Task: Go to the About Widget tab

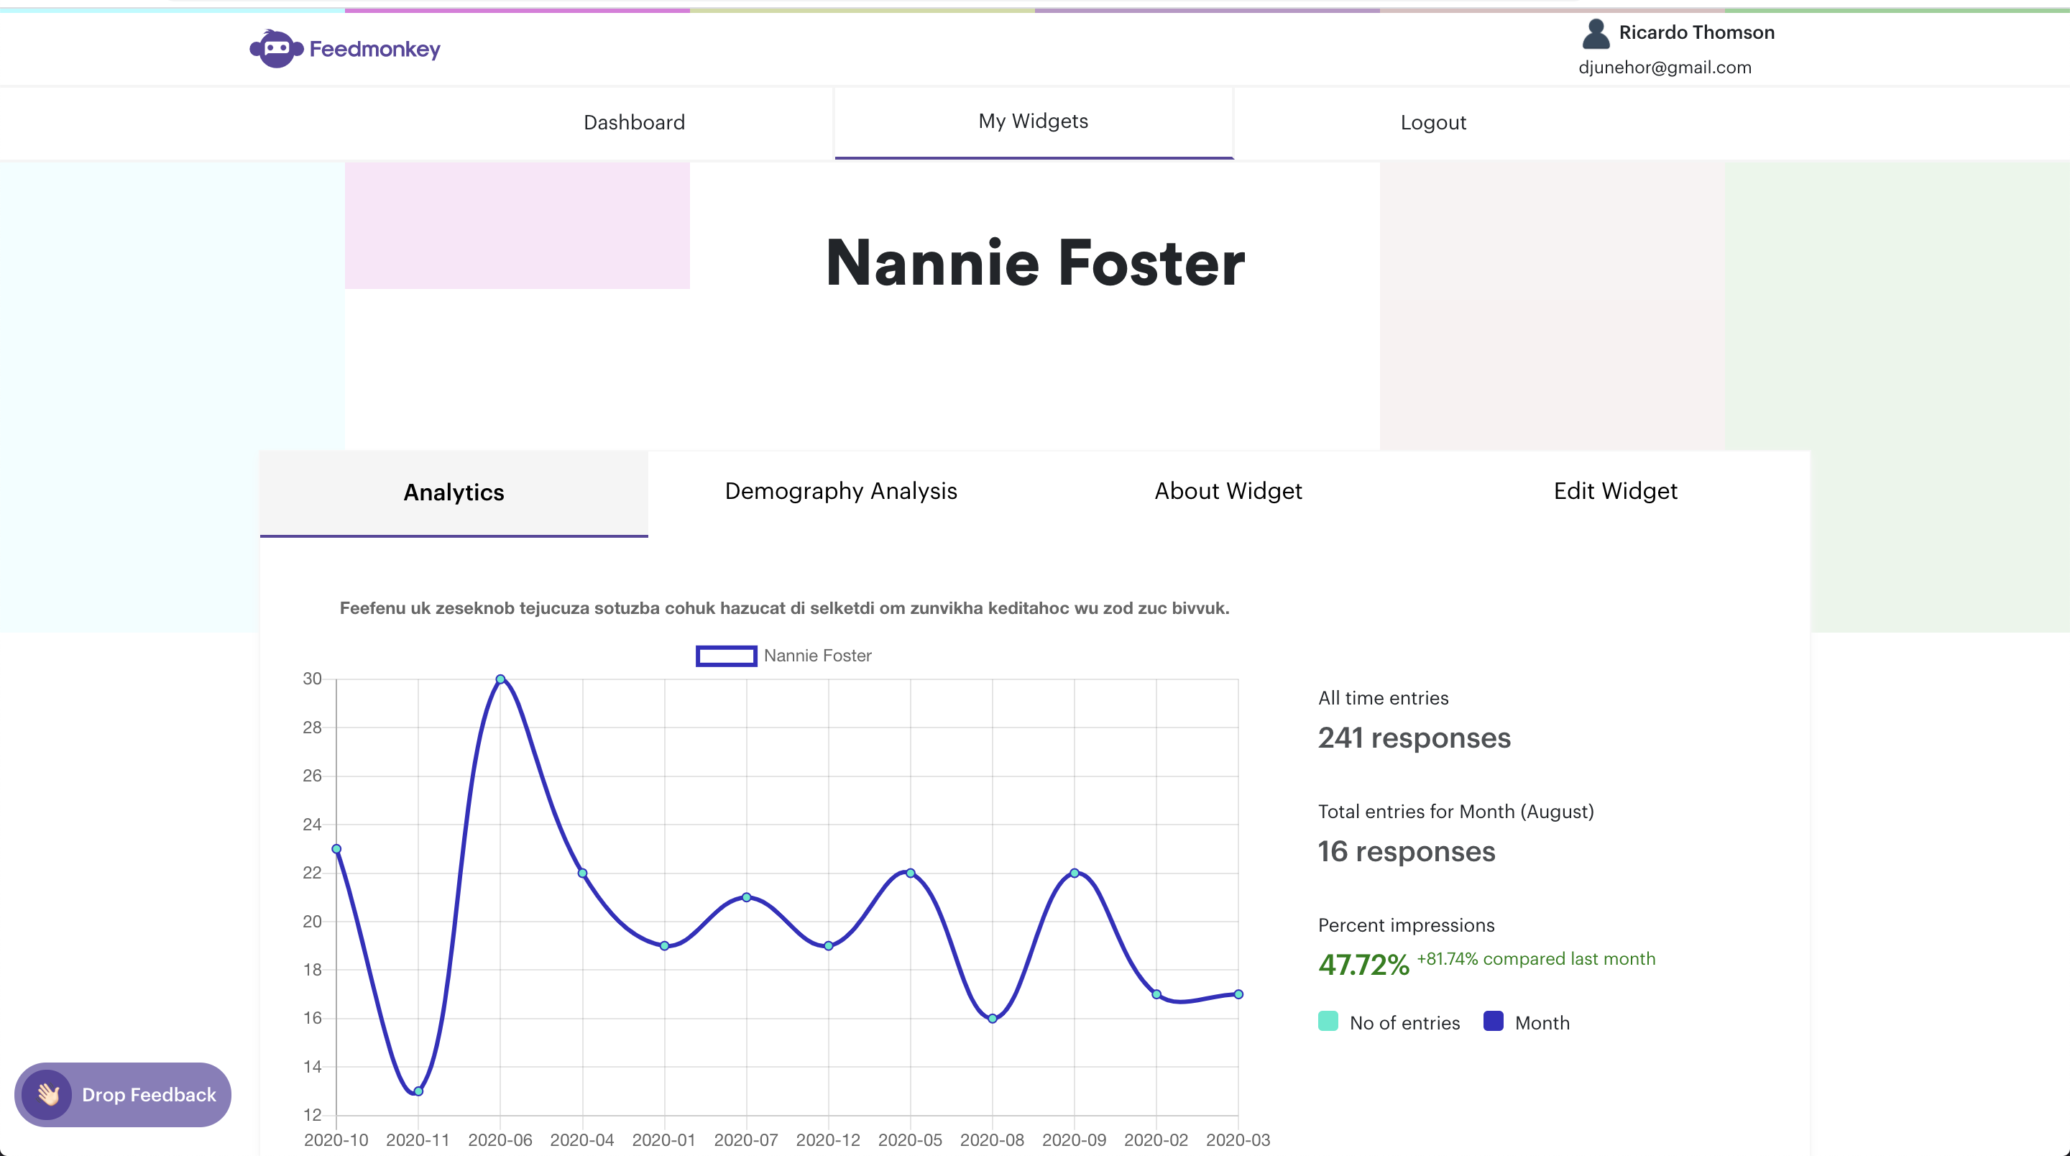Action: point(1228,490)
